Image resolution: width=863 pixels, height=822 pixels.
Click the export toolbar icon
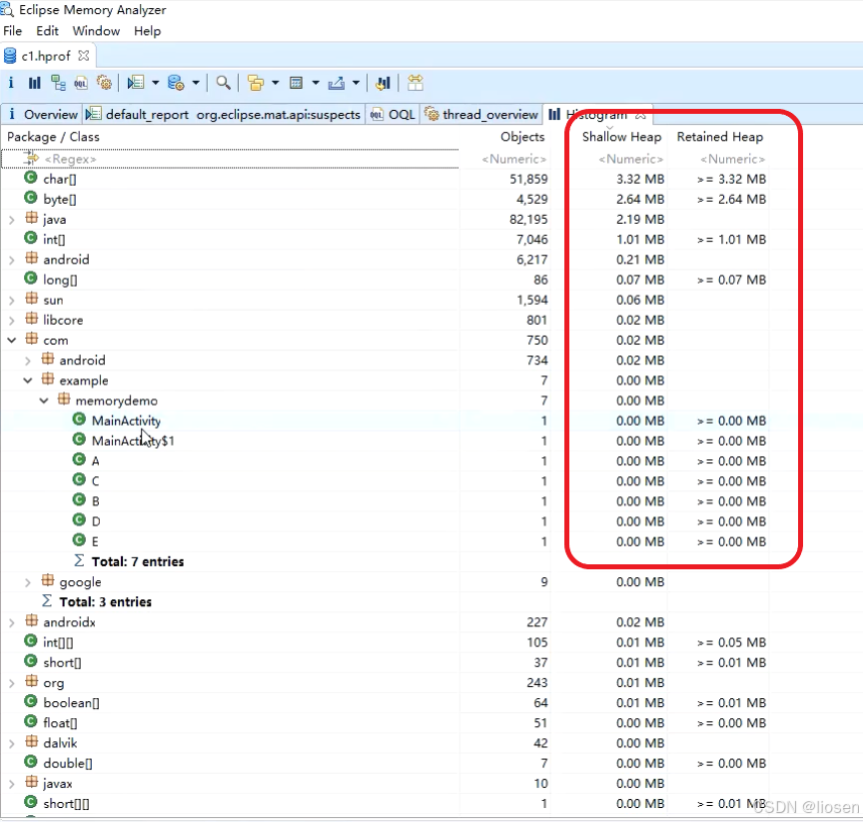tap(337, 83)
